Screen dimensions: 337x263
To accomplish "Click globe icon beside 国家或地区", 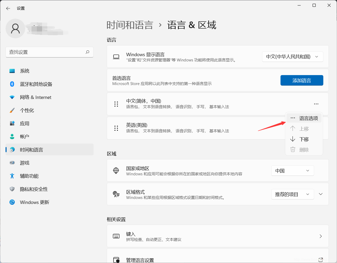I will [x=116, y=171].
